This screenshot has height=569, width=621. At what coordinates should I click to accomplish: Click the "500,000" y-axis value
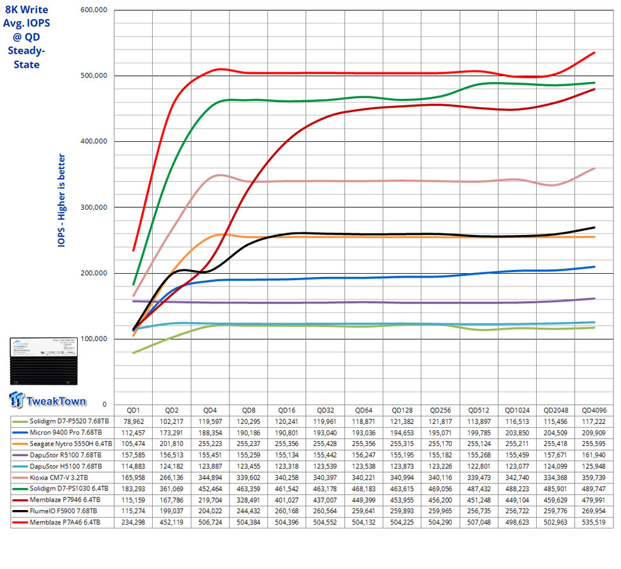coord(94,75)
